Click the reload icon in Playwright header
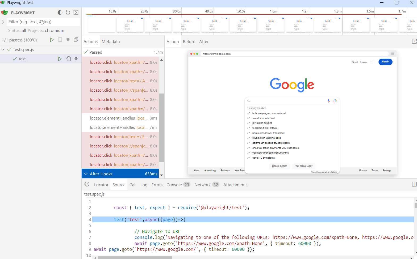417x259 pixels. point(68,12)
